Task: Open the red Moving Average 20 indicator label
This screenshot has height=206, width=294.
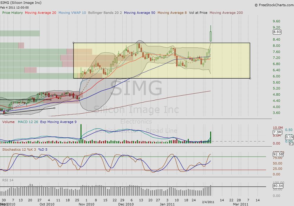Action: 41,13
